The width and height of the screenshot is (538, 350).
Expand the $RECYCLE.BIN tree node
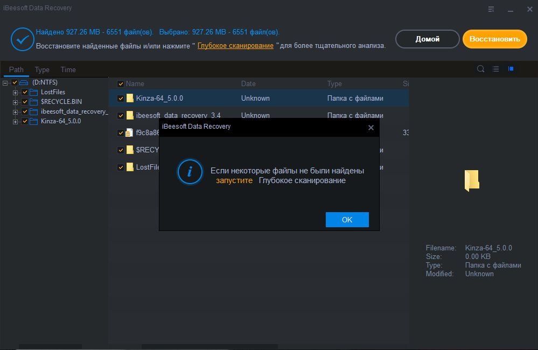click(x=15, y=102)
